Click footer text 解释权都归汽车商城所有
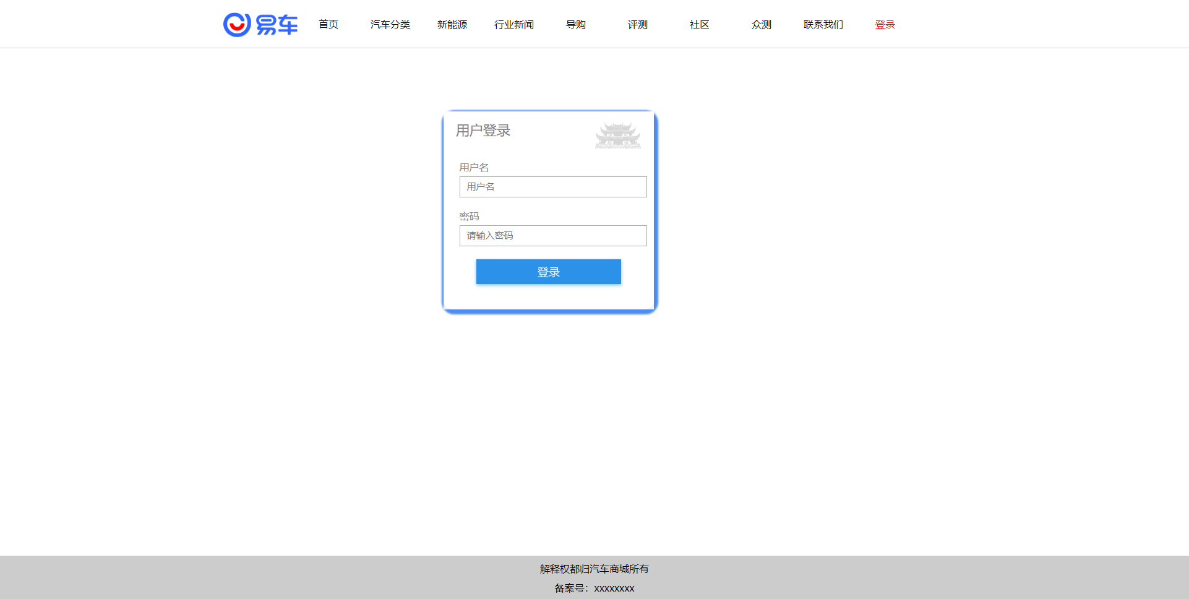The width and height of the screenshot is (1189, 599). click(x=594, y=569)
